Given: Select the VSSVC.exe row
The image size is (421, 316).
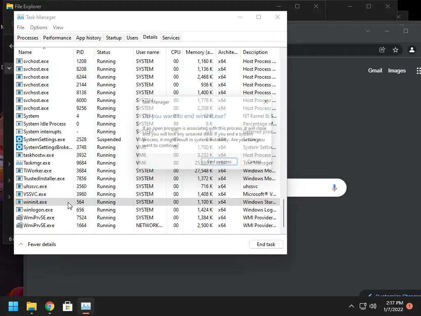Looking at the screenshot, I should click(x=147, y=194).
